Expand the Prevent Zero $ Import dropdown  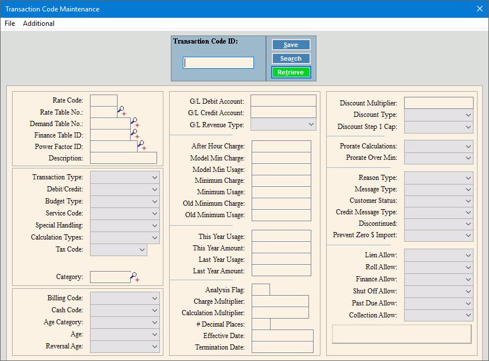pos(439,236)
